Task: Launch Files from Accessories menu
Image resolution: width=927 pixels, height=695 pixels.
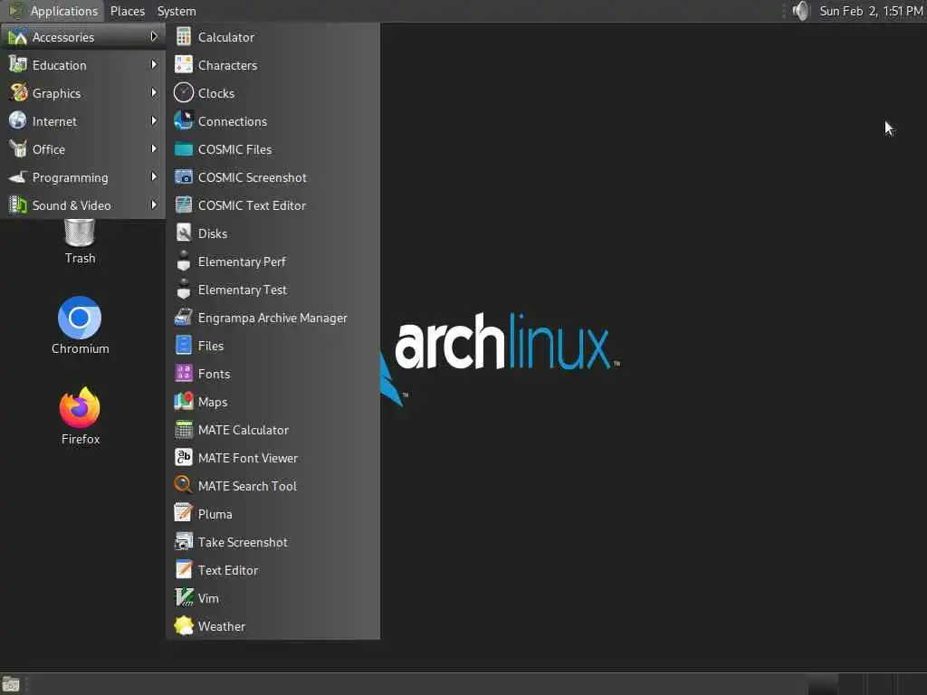Action: pos(273,345)
